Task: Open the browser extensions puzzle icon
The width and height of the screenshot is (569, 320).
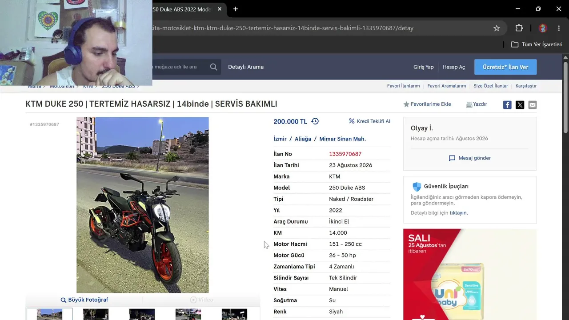Action: (519, 28)
